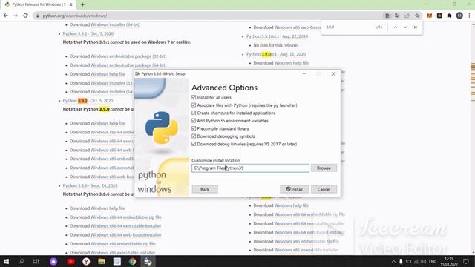Screen dimensions: 475x267
Task: Download Windows embeddable package (64-bit) under 3.9.1
Action: (x=128, y=65)
